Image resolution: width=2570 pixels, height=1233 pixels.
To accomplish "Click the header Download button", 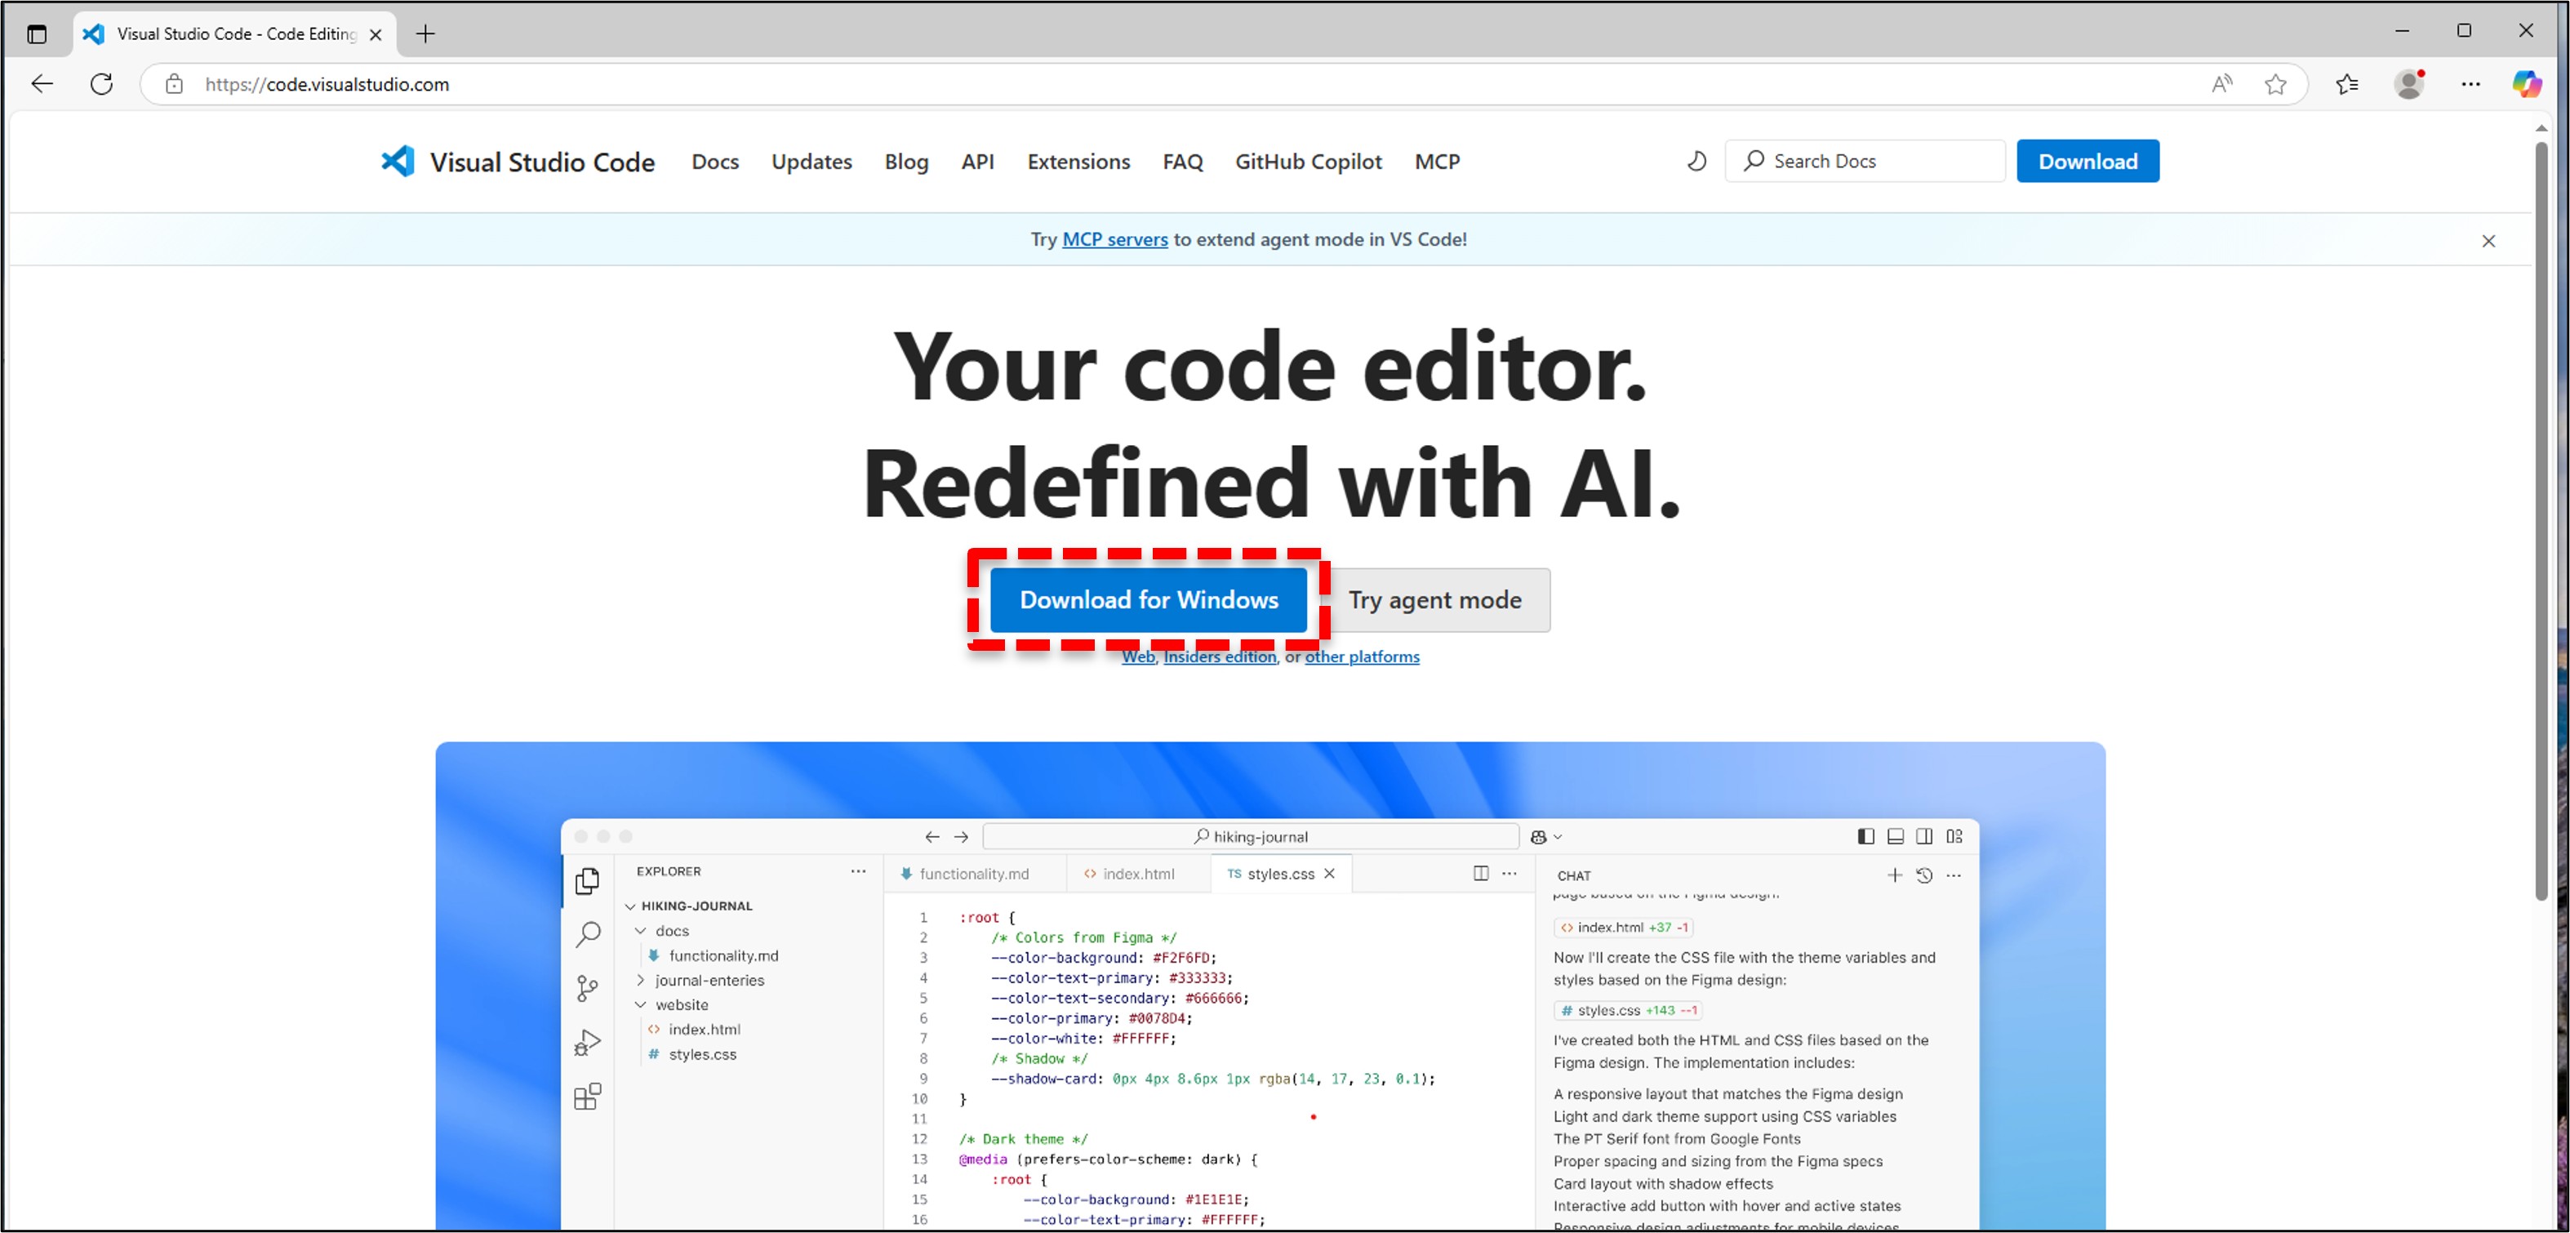I will click(2088, 161).
